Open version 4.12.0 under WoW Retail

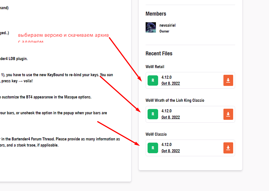166,77
